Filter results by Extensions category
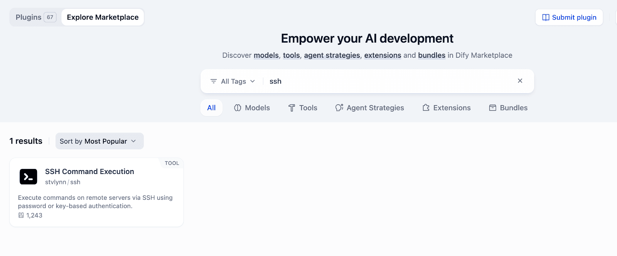This screenshot has height=256, width=617. tap(447, 108)
